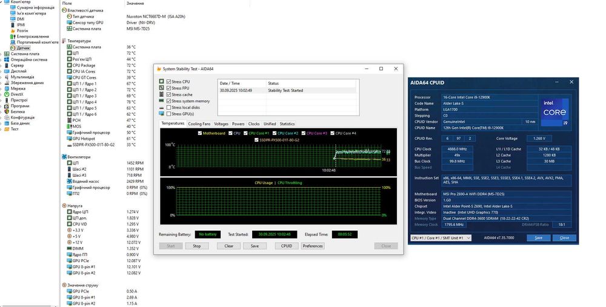606x307 pixels.
Task: Click the Значення струму current icon
Action: (64, 285)
